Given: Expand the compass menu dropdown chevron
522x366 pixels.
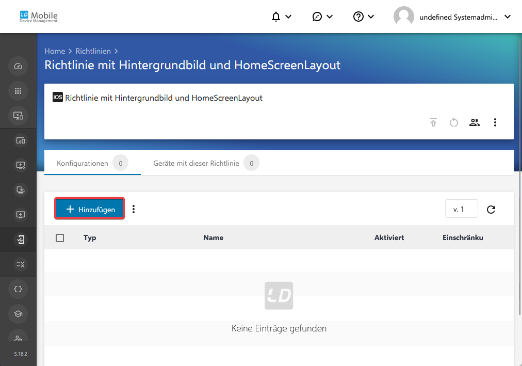Looking at the screenshot, I should (330, 17).
